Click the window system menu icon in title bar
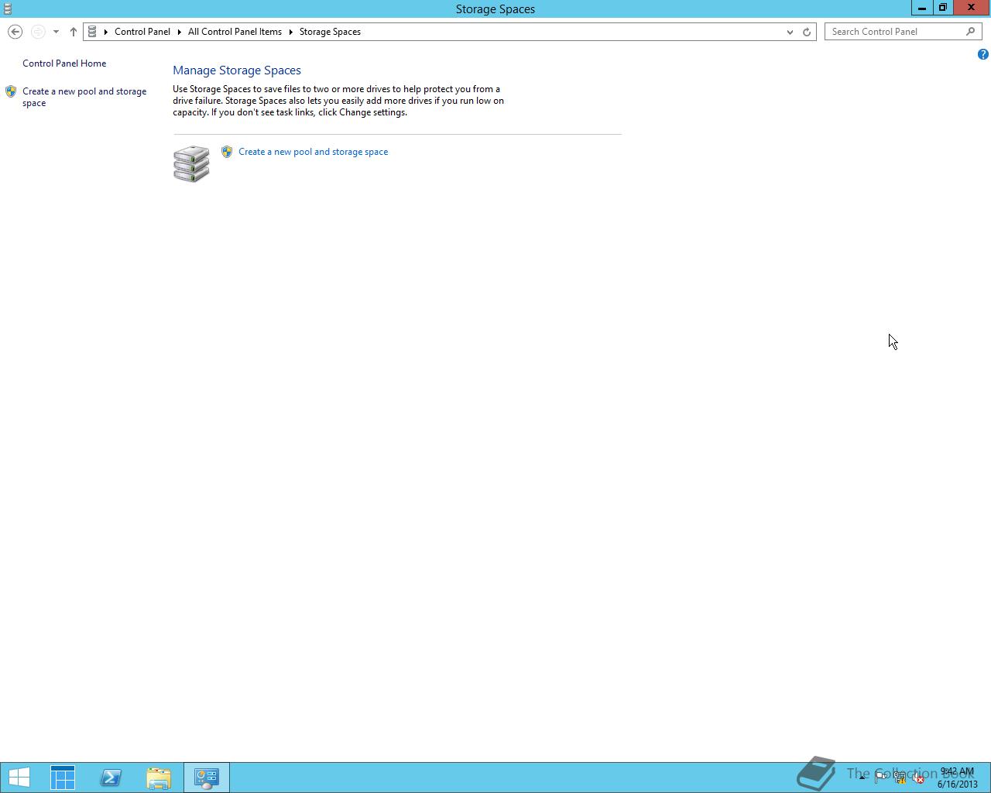Viewport: 991px width, 793px height. click(8, 9)
